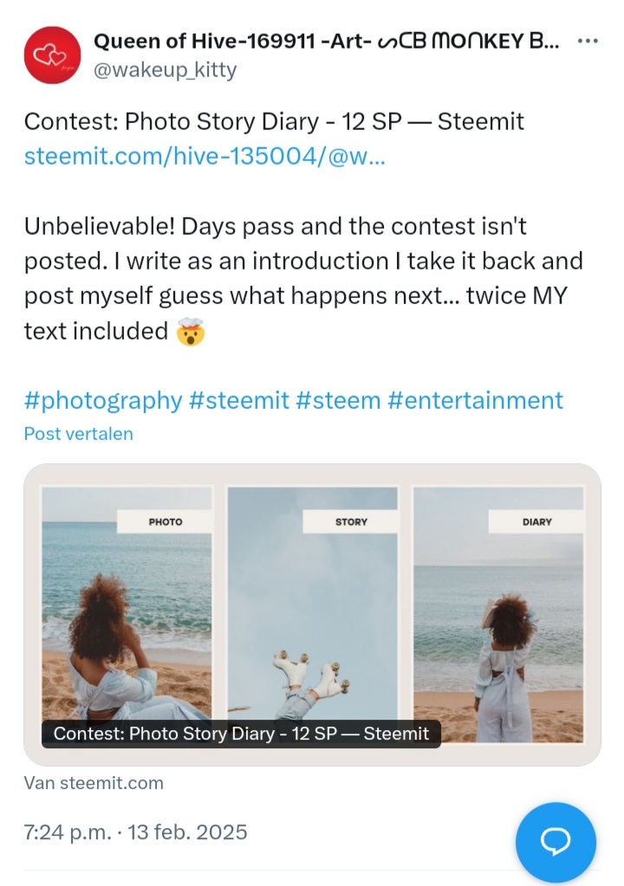Click the #photography hashtag

tap(103, 401)
